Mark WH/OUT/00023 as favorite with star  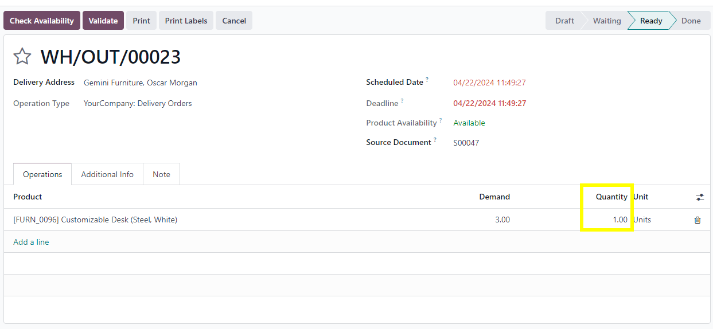[22, 56]
